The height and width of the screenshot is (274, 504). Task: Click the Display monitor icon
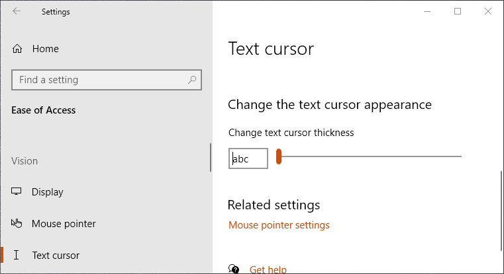click(17, 192)
